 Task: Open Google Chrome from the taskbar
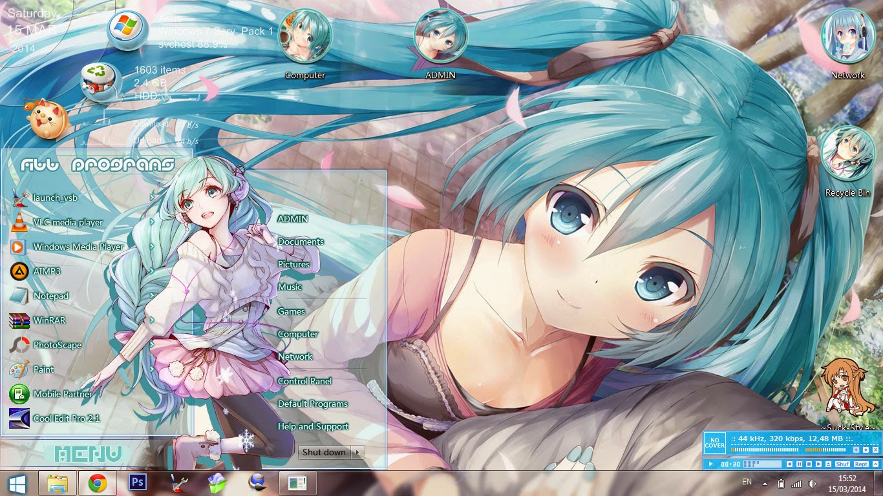[x=98, y=482]
